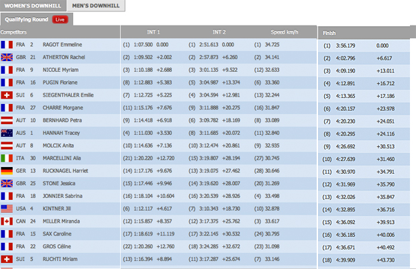Image resolution: width=416 pixels, height=269 pixels.
Task: Click the Italian flag beside MARCELLINI Alia
Action: tap(7, 158)
